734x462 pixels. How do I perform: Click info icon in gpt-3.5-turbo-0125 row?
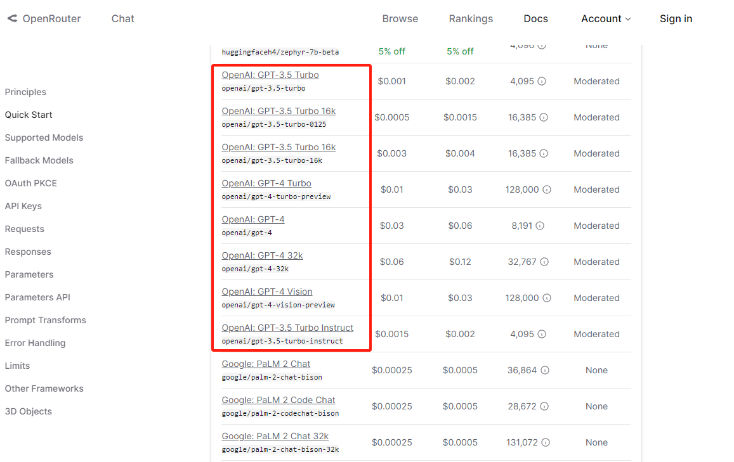[x=544, y=117]
